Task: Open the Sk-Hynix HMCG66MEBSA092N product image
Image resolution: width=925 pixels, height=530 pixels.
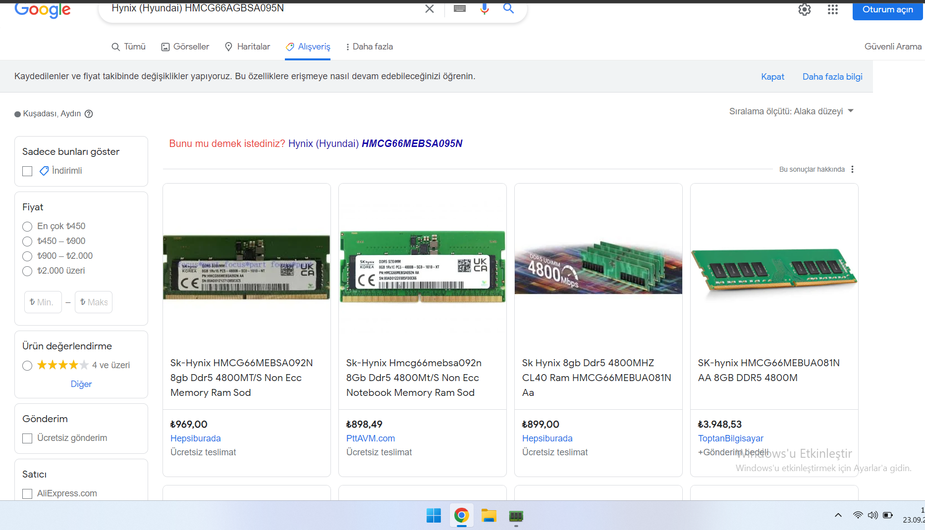Action: (247, 267)
